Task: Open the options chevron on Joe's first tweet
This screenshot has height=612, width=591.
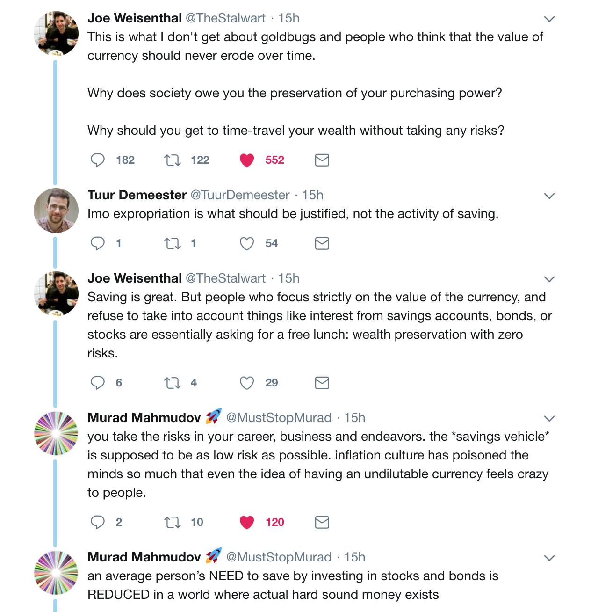Action: coord(549,19)
